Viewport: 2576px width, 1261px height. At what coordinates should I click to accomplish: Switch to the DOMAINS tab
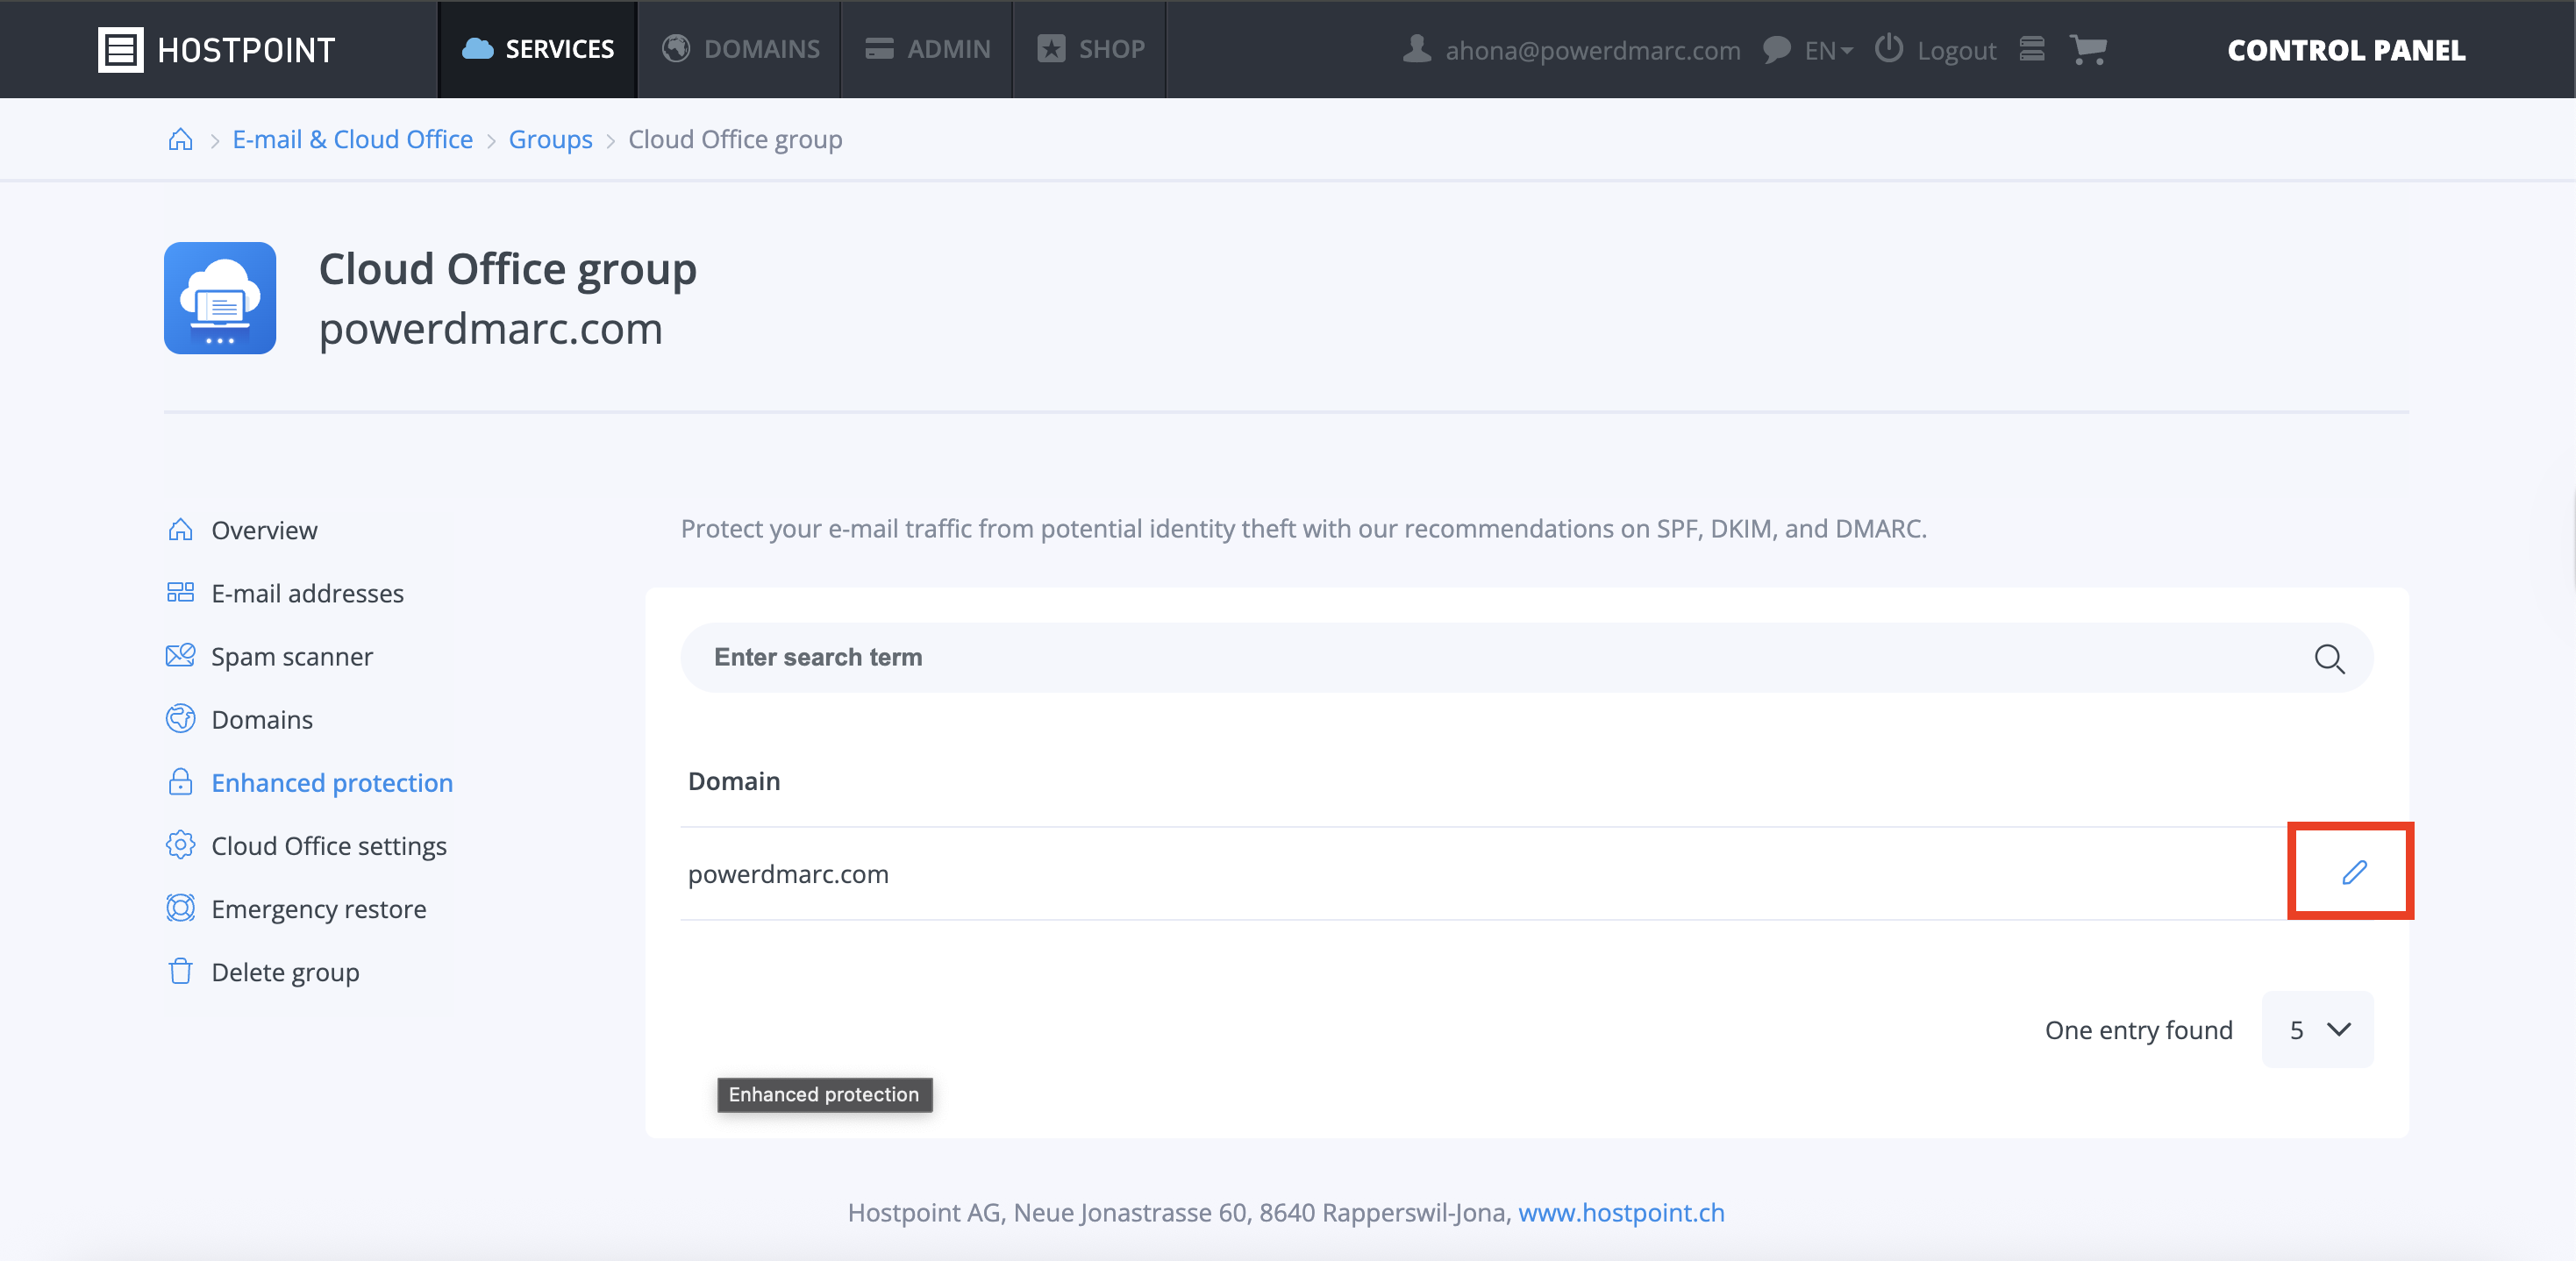pyautogui.click(x=741, y=49)
